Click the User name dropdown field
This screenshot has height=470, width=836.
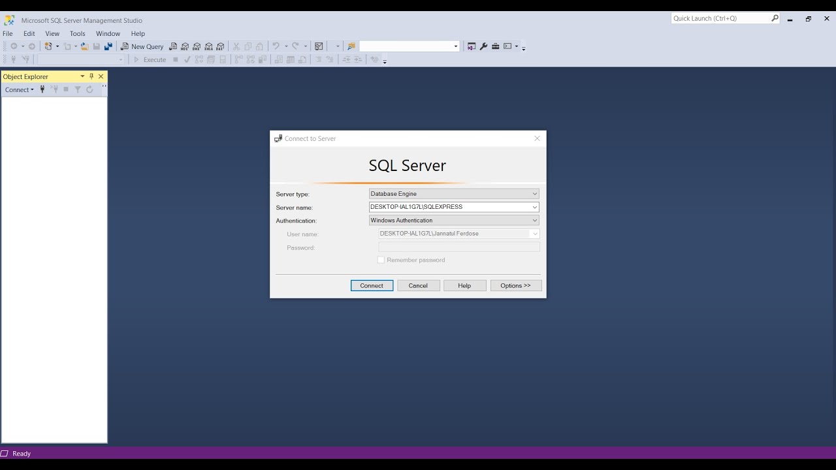coord(459,234)
